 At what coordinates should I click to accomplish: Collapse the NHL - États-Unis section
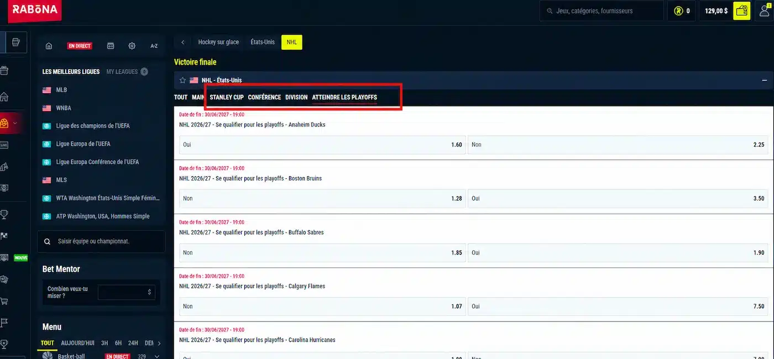click(765, 80)
